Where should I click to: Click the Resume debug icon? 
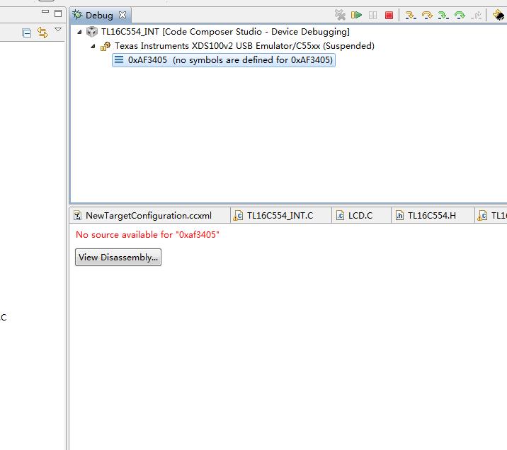(356, 15)
